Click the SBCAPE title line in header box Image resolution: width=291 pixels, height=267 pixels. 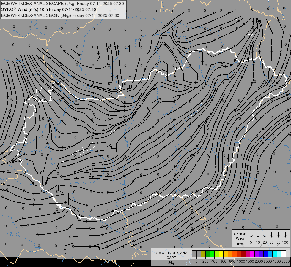click(x=62, y=4)
